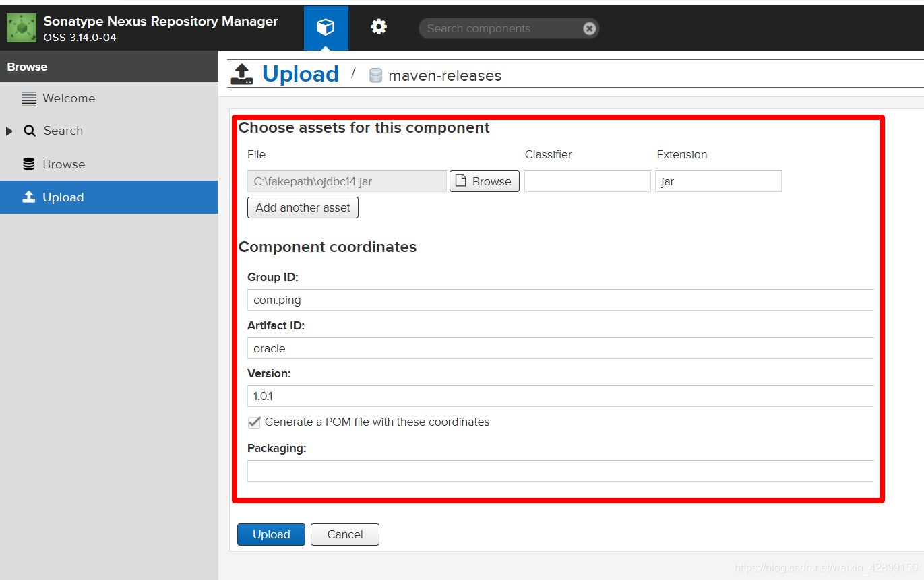Click the Component coordinates heading
Screen dimensions: 924x580
pos(328,247)
